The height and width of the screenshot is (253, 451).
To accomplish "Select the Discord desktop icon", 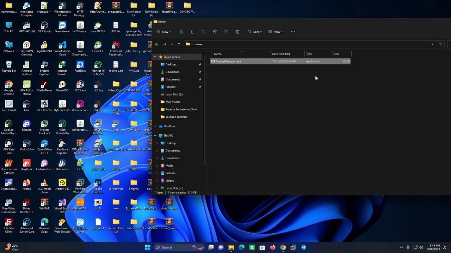I will tap(26, 126).
